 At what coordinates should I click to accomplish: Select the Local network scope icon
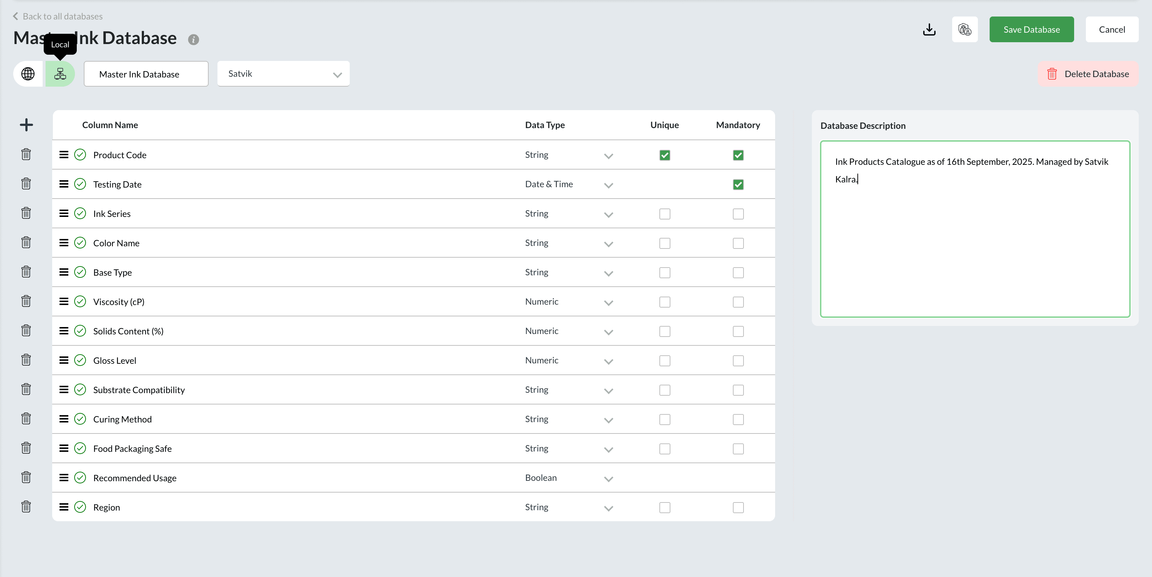coord(60,74)
